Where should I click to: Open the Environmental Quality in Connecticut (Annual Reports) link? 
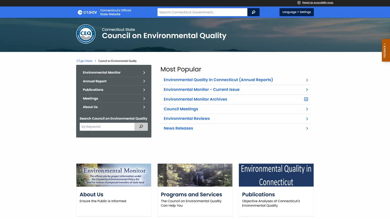[x=218, y=80]
